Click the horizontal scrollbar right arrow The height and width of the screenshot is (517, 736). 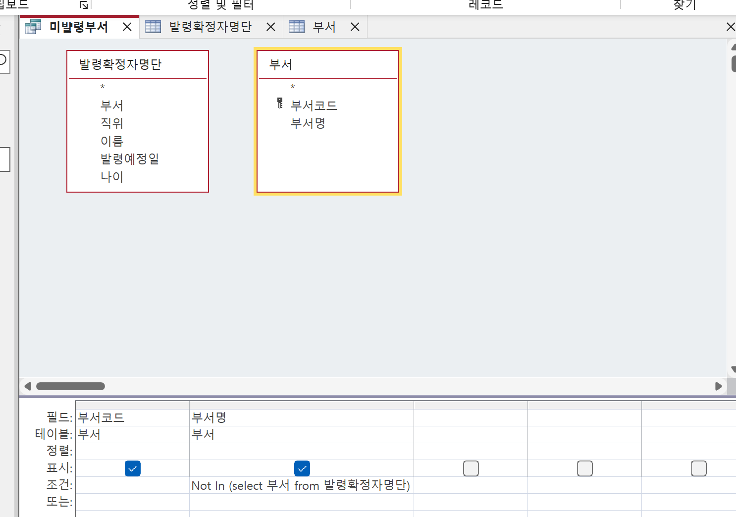(718, 386)
